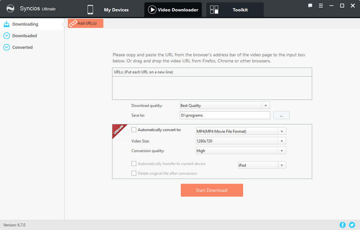
Task: Expand the Download quality dropdown
Action: [x=265, y=105]
